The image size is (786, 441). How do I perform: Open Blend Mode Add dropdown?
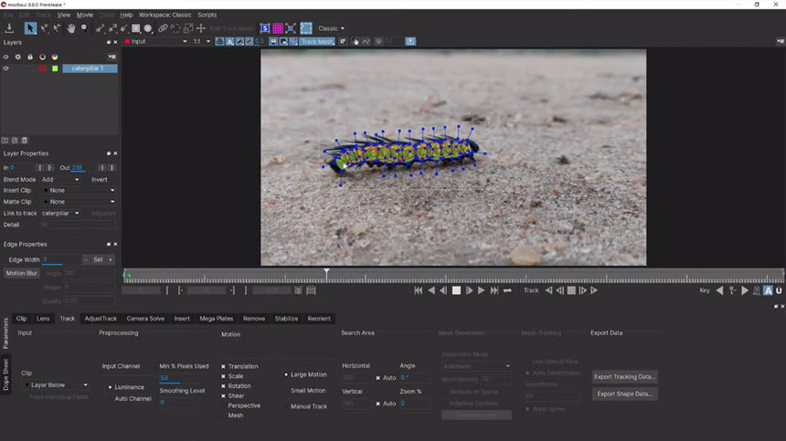(x=60, y=180)
